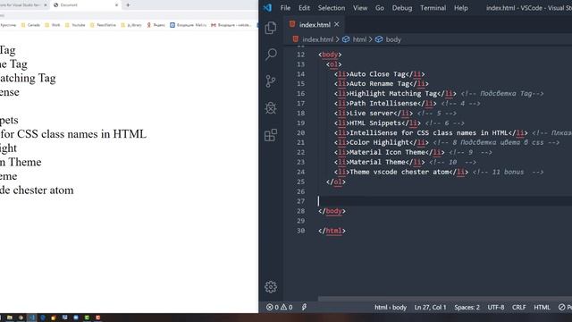This screenshot has height=322, width=572.
Task: Select the index.html editor tab
Action: pyautogui.click(x=314, y=24)
